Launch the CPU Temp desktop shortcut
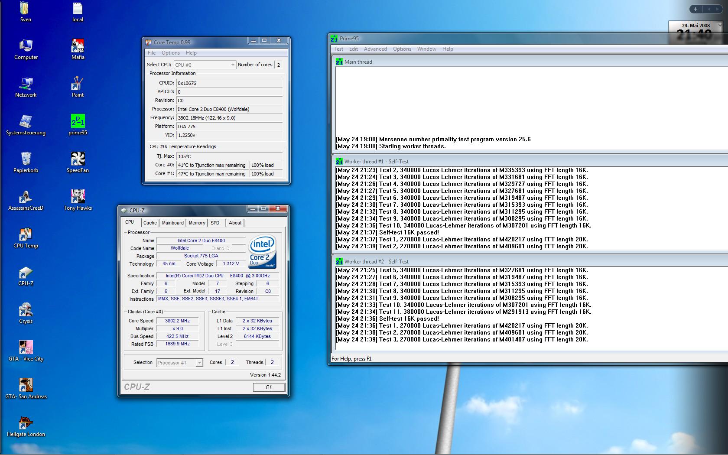 click(26, 238)
